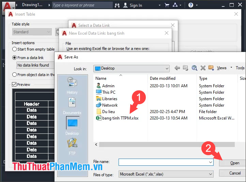Expand the Help dropdown arrow

[x=197, y=5]
